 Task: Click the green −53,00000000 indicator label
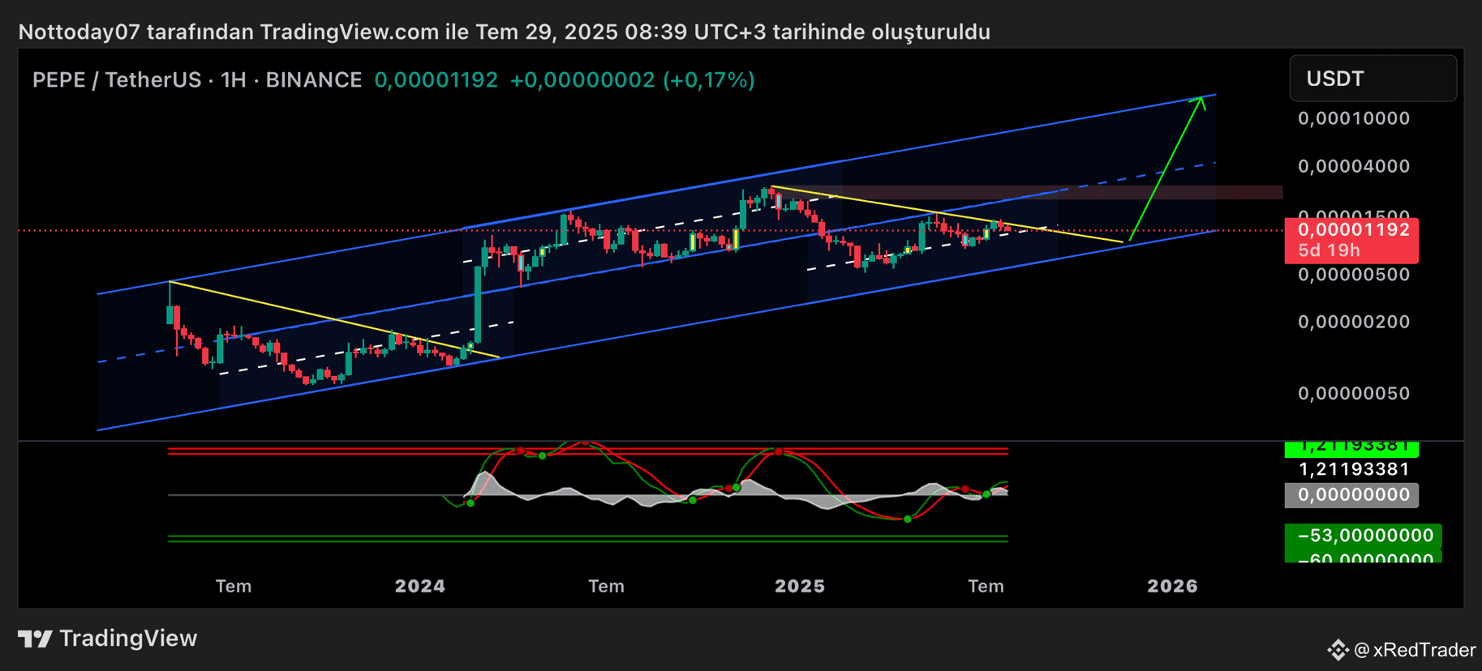tap(1363, 536)
